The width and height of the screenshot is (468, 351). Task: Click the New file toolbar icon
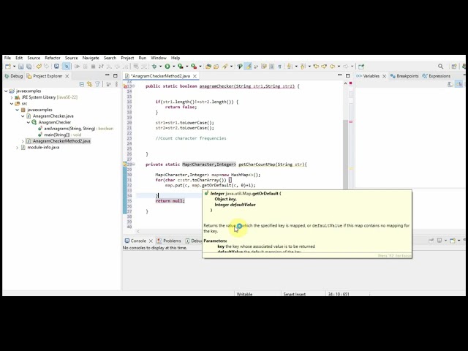pyautogui.click(x=8, y=67)
